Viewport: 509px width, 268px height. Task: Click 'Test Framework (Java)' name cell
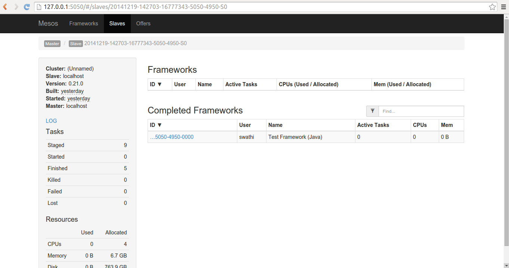coord(311,137)
